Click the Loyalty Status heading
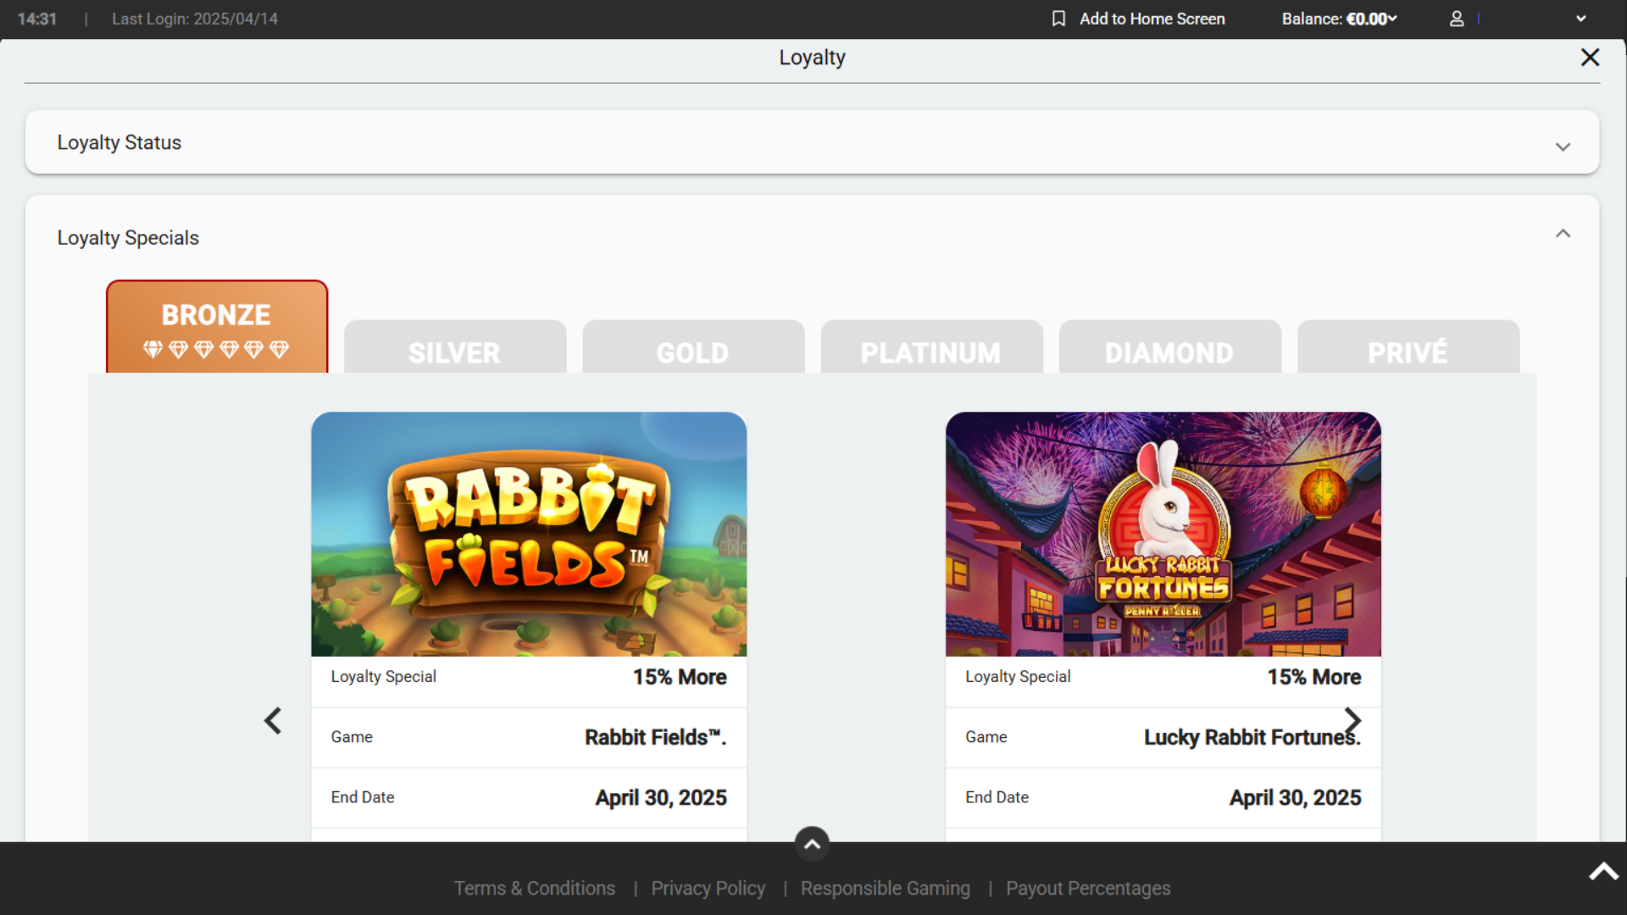This screenshot has height=915, width=1627. click(x=119, y=142)
